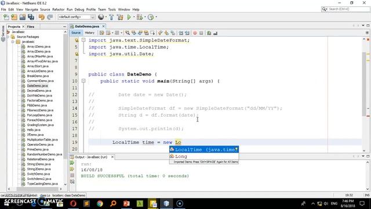This screenshot has height=209, width=371.
Task: Click the green Run Project button
Action: click(x=129, y=17)
